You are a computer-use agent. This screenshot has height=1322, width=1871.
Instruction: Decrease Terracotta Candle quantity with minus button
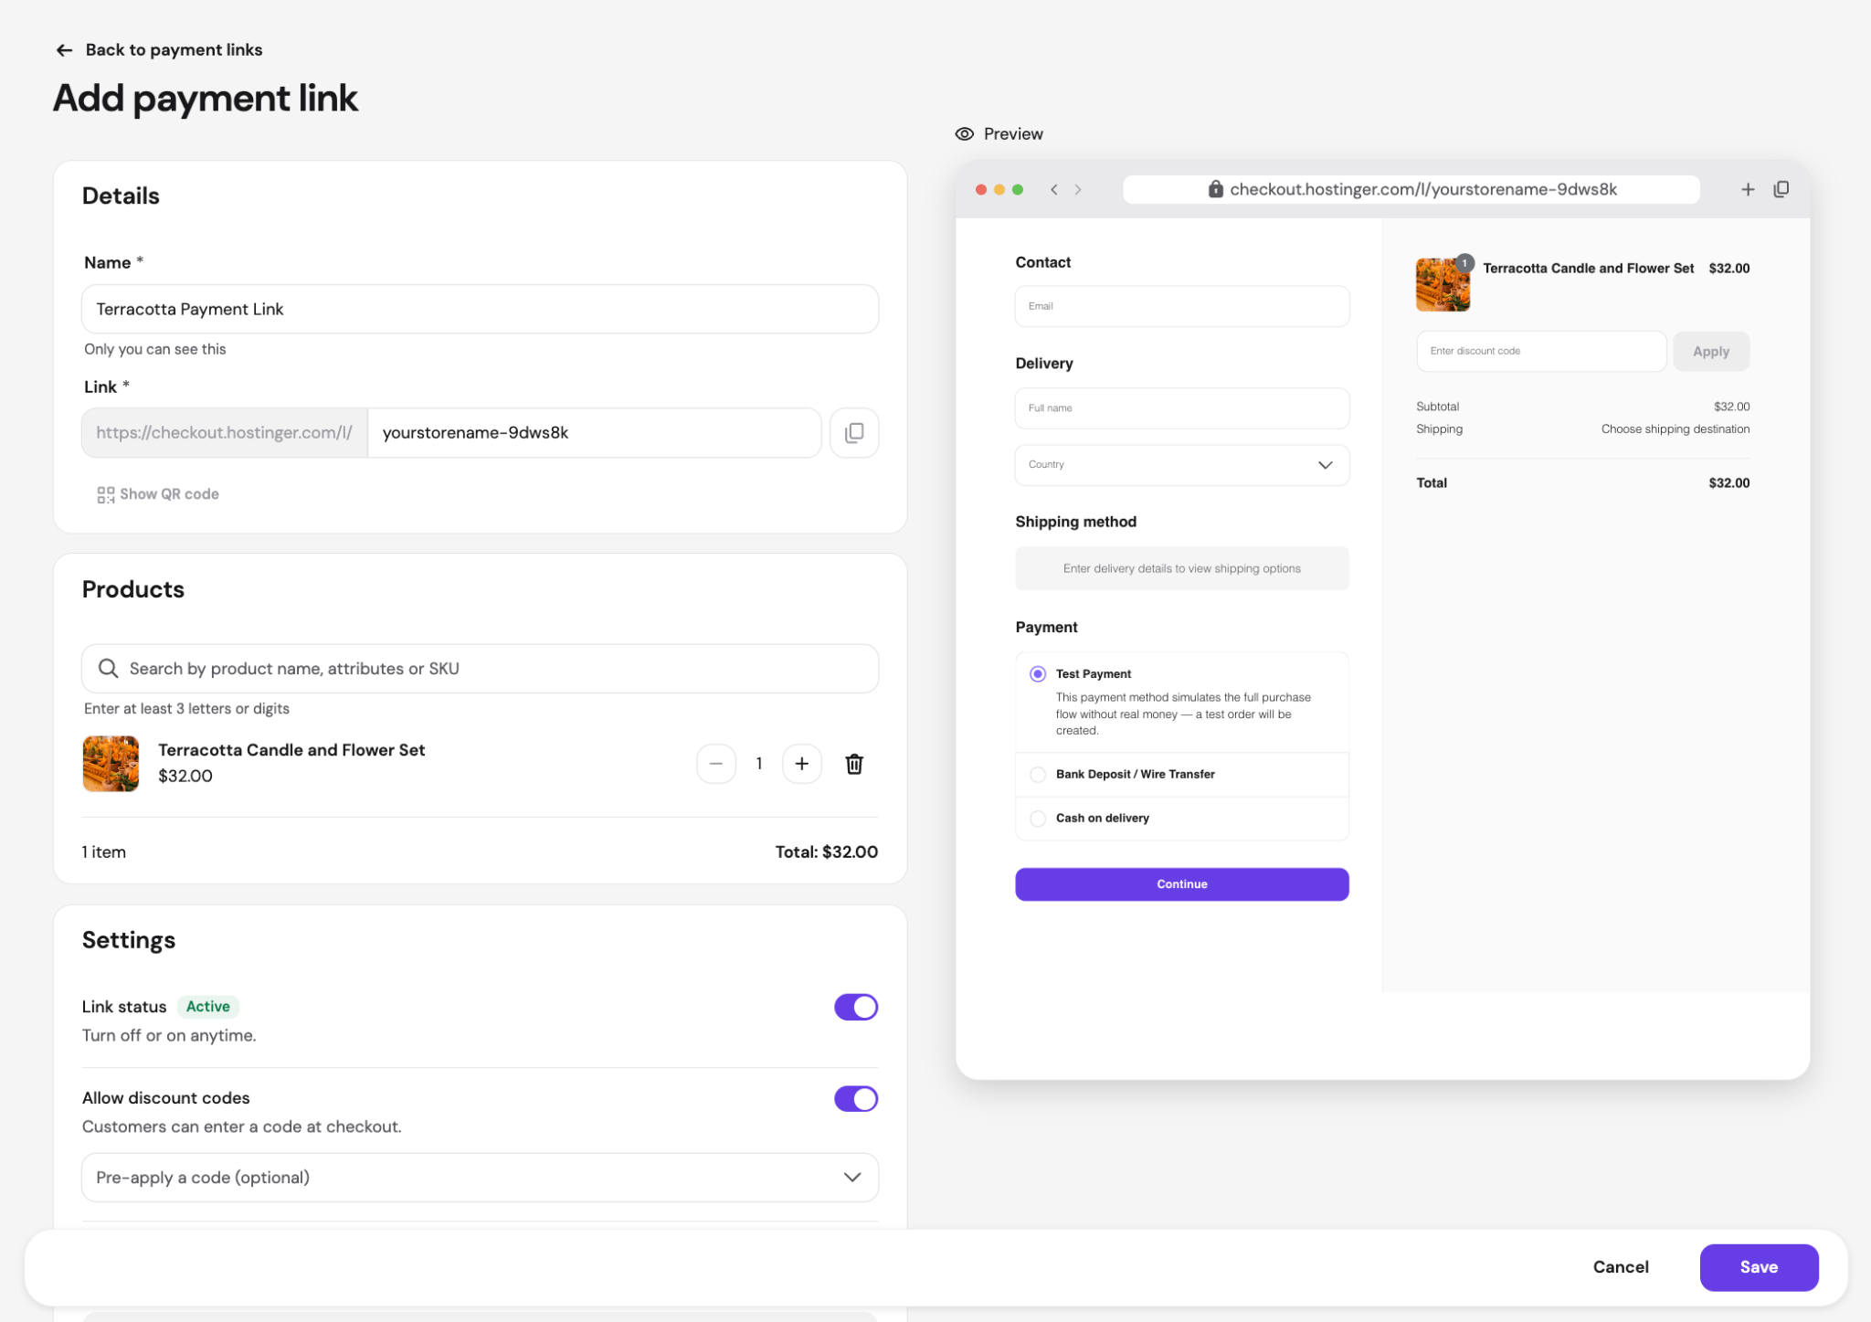(x=716, y=764)
